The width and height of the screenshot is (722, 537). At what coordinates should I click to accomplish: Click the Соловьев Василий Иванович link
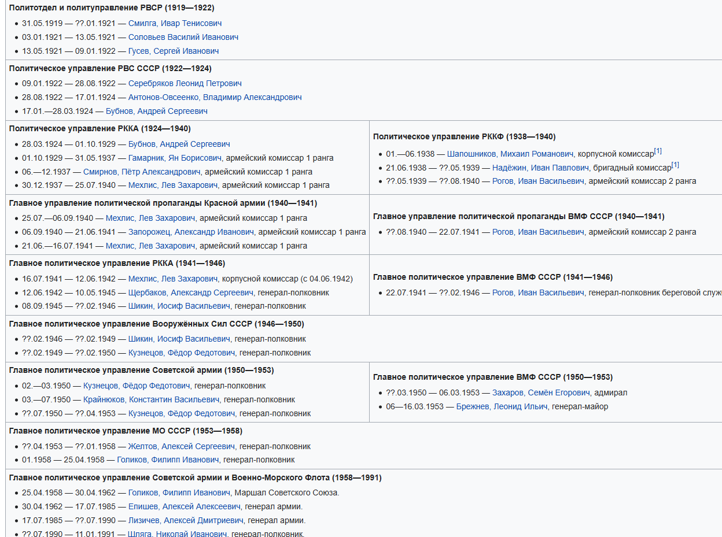point(183,37)
